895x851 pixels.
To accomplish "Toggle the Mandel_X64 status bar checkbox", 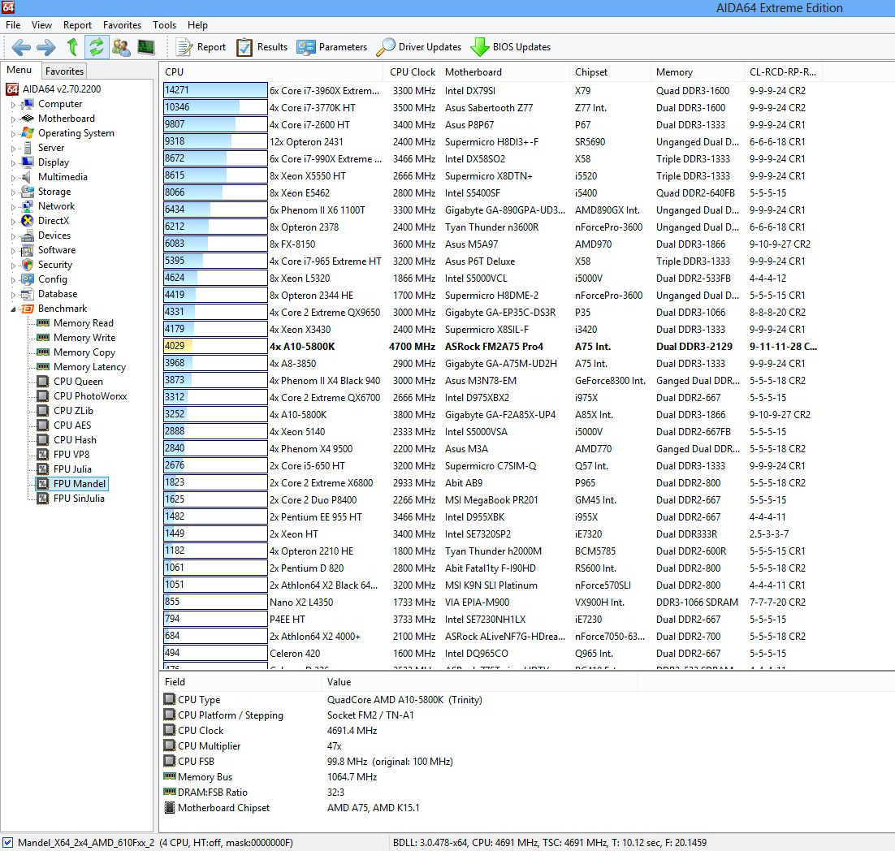I will tap(7, 842).
